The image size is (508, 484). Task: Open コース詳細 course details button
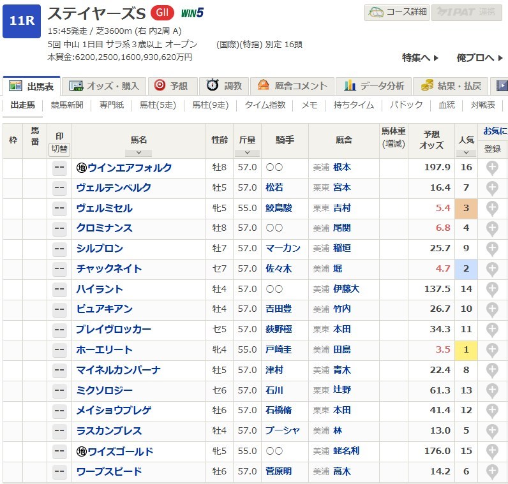tap(396, 12)
